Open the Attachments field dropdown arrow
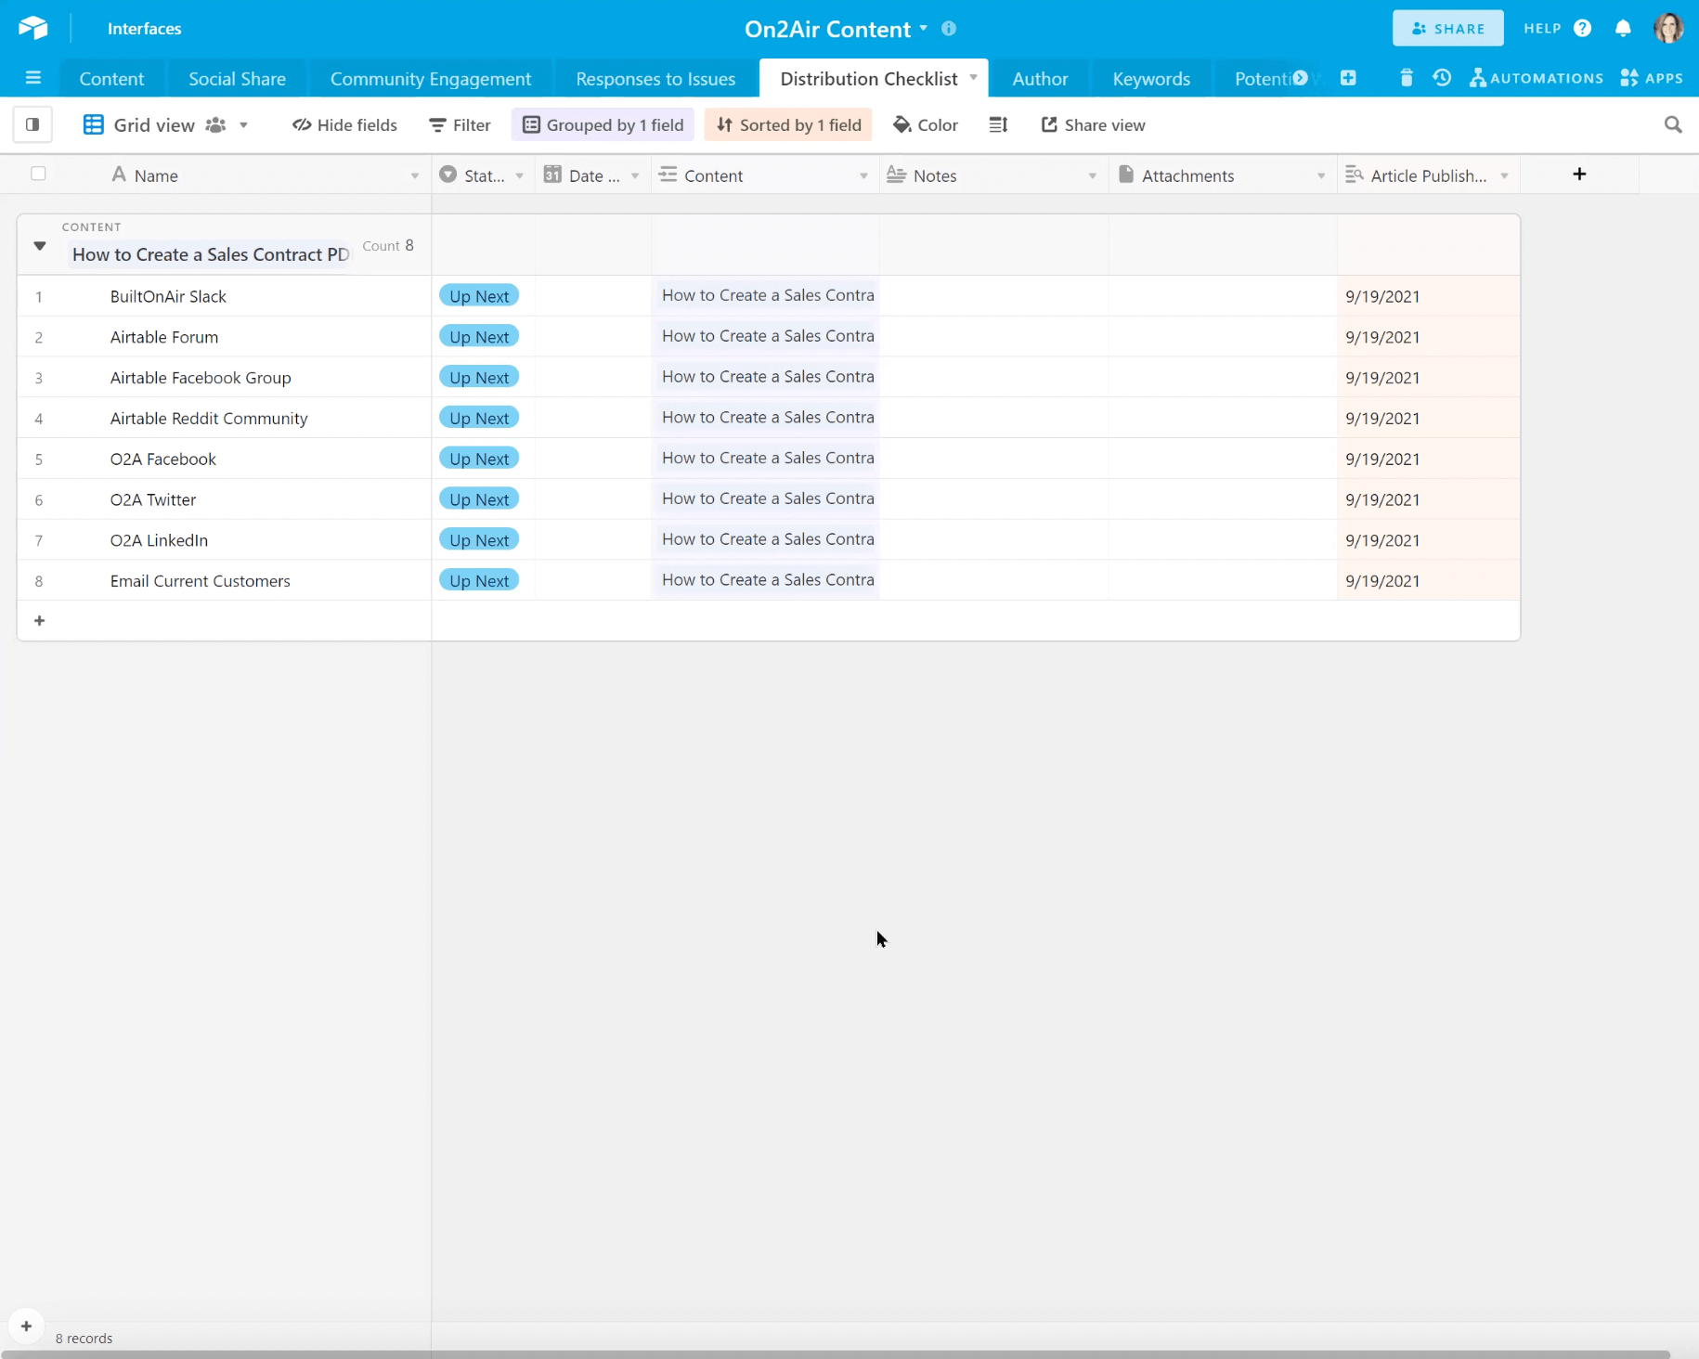The height and width of the screenshot is (1359, 1699). (1321, 175)
